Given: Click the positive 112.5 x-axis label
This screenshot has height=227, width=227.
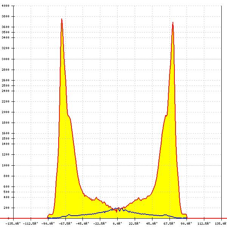Looking at the screenshot, I should tap(204, 224).
